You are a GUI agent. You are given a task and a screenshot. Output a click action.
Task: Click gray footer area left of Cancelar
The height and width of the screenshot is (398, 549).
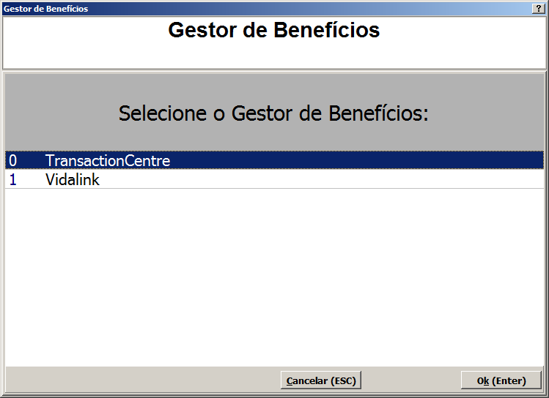tap(143, 380)
